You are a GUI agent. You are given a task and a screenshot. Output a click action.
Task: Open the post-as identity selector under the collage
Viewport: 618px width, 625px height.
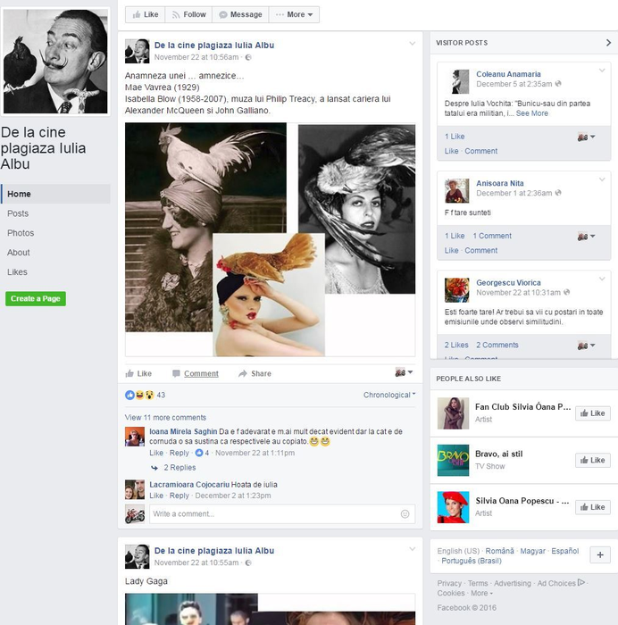(404, 372)
